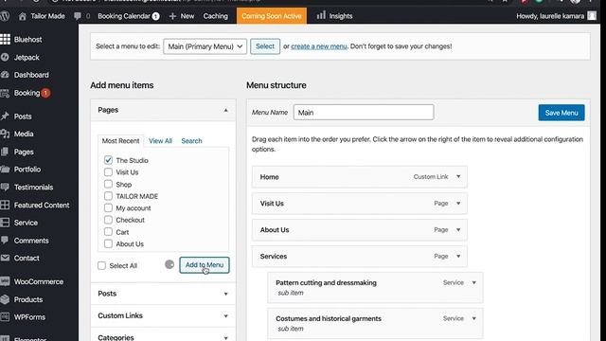Click the Pages sidebar icon
Image resolution: width=606 pixels, height=341 pixels.
[5, 152]
